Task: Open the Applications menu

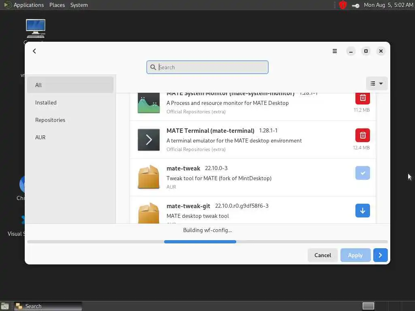Action: point(29,5)
